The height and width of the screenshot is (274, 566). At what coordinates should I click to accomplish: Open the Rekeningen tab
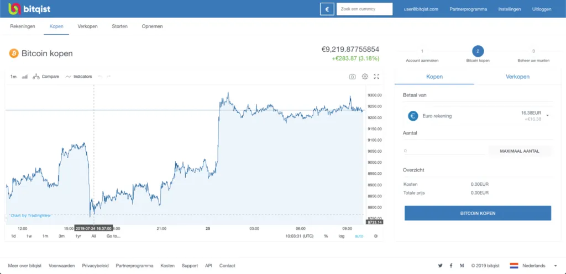23,26
